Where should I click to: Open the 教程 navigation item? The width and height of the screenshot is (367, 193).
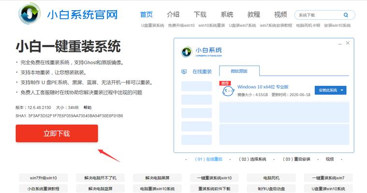tap(254, 14)
